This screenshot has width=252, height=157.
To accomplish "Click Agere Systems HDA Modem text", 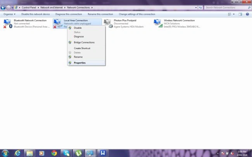I will tap(129, 27).
